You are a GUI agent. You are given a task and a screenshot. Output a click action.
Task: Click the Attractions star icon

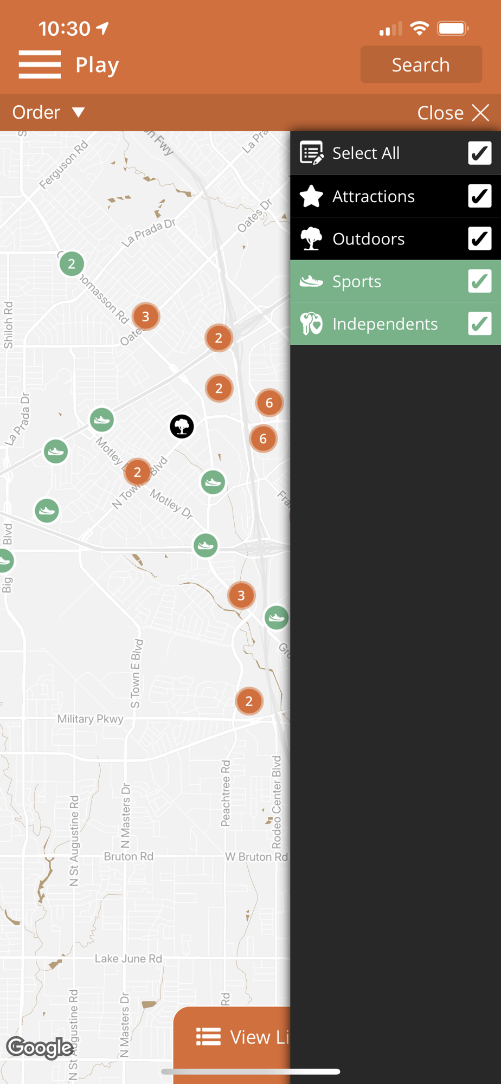tap(312, 196)
